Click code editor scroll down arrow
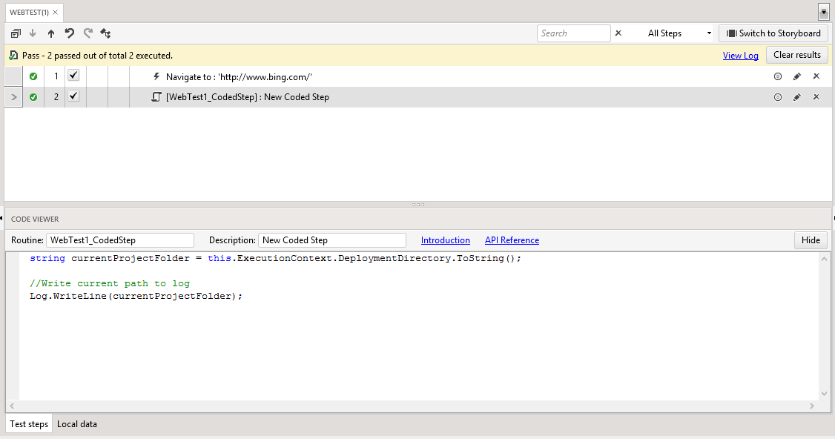The image size is (835, 439). 824,394
